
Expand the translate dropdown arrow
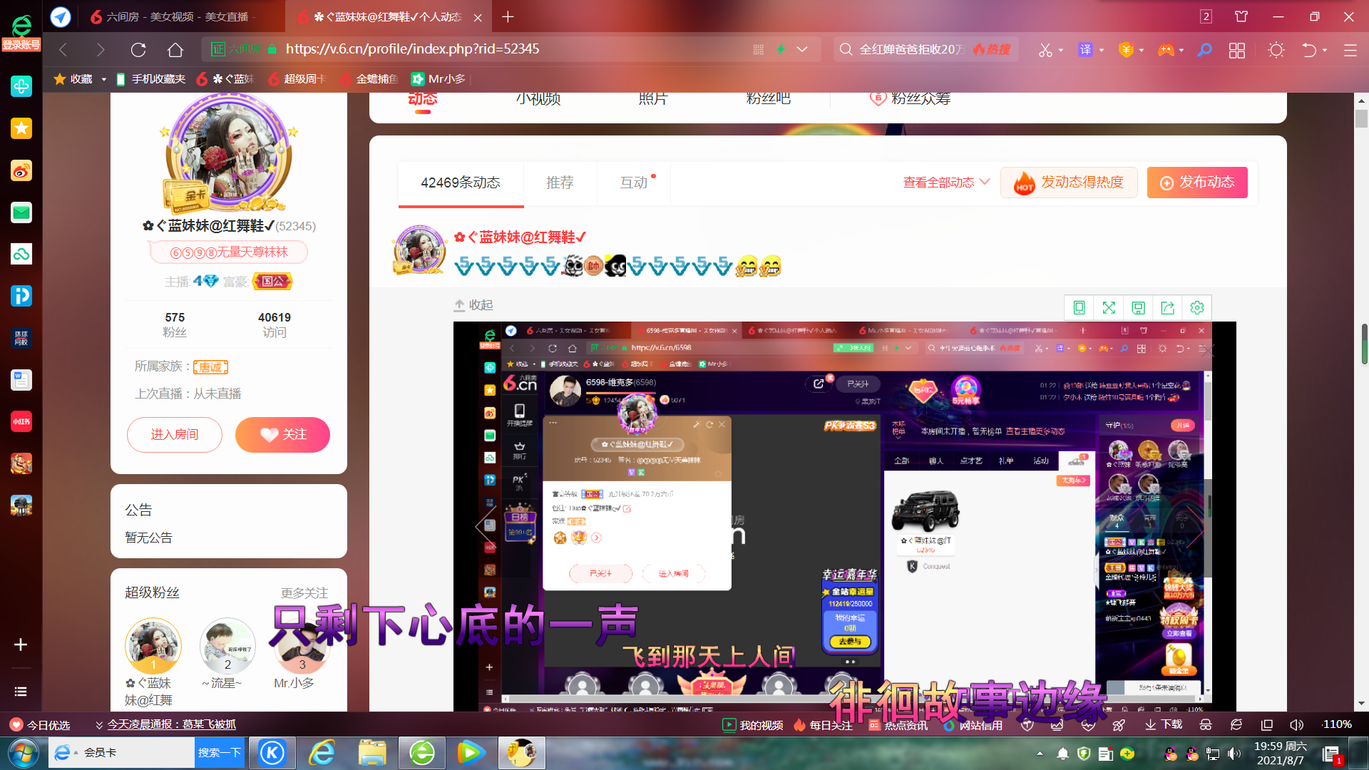click(1102, 50)
